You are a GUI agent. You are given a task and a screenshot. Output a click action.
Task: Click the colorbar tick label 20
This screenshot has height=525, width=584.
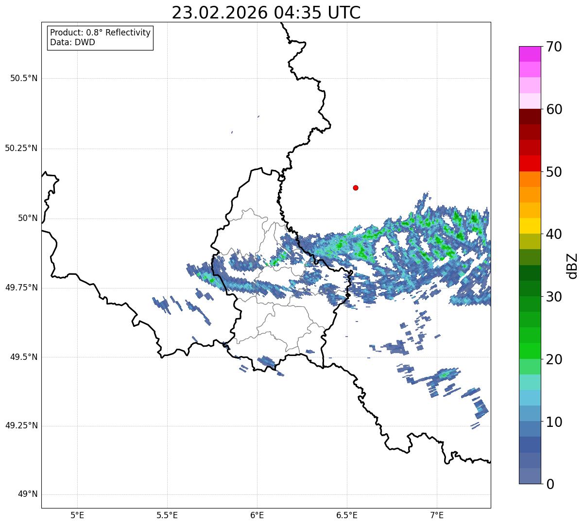[554, 359]
